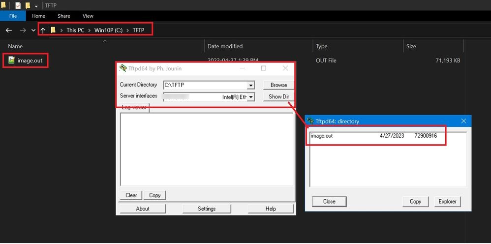Click the Tftpd64 app icon in title bar
This screenshot has width=491, height=244.
pos(123,68)
